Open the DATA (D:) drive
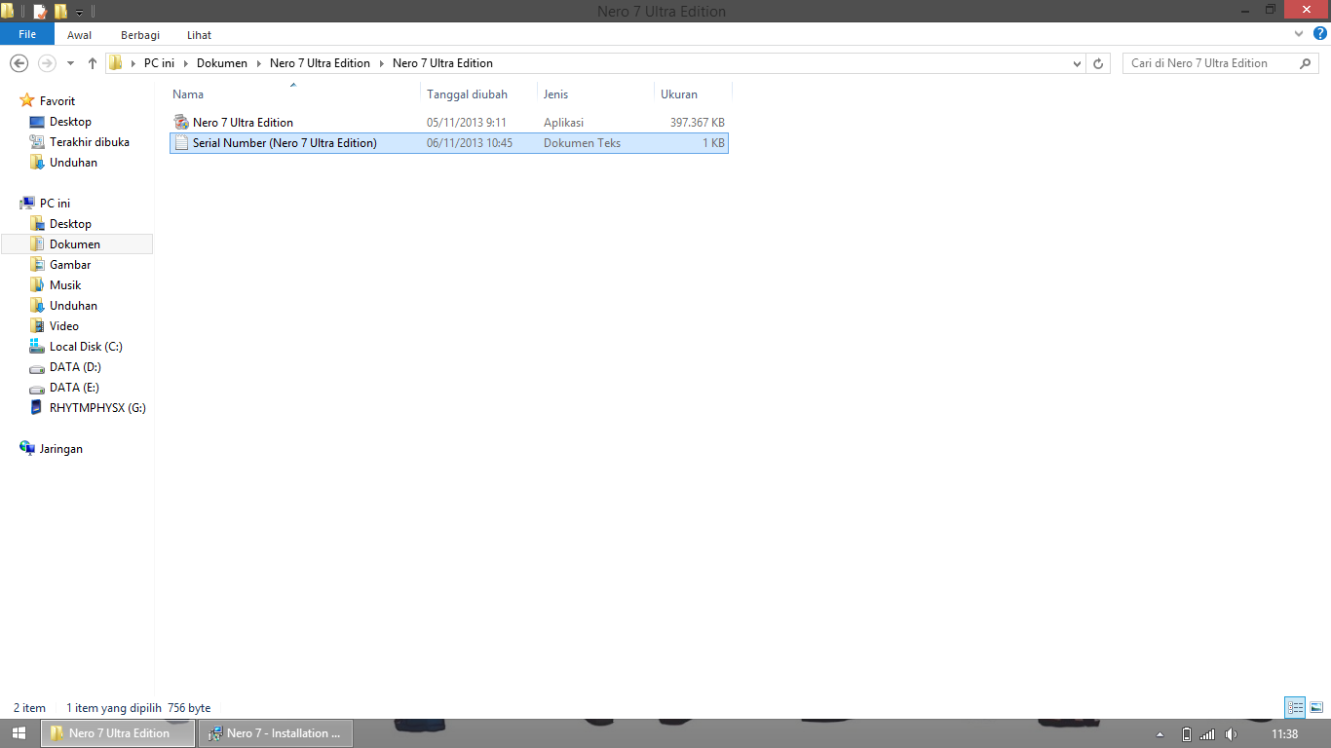The image size is (1331, 748). click(x=75, y=367)
